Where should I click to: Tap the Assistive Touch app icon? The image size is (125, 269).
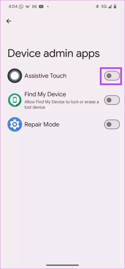(x=14, y=76)
